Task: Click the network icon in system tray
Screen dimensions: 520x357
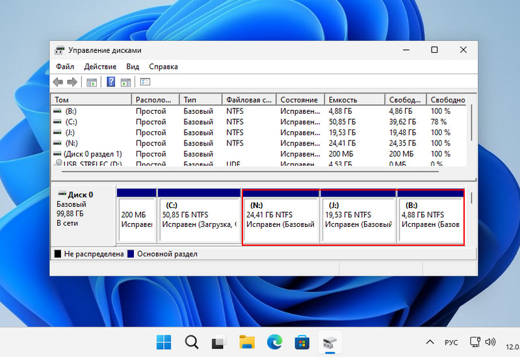Action: [475, 342]
